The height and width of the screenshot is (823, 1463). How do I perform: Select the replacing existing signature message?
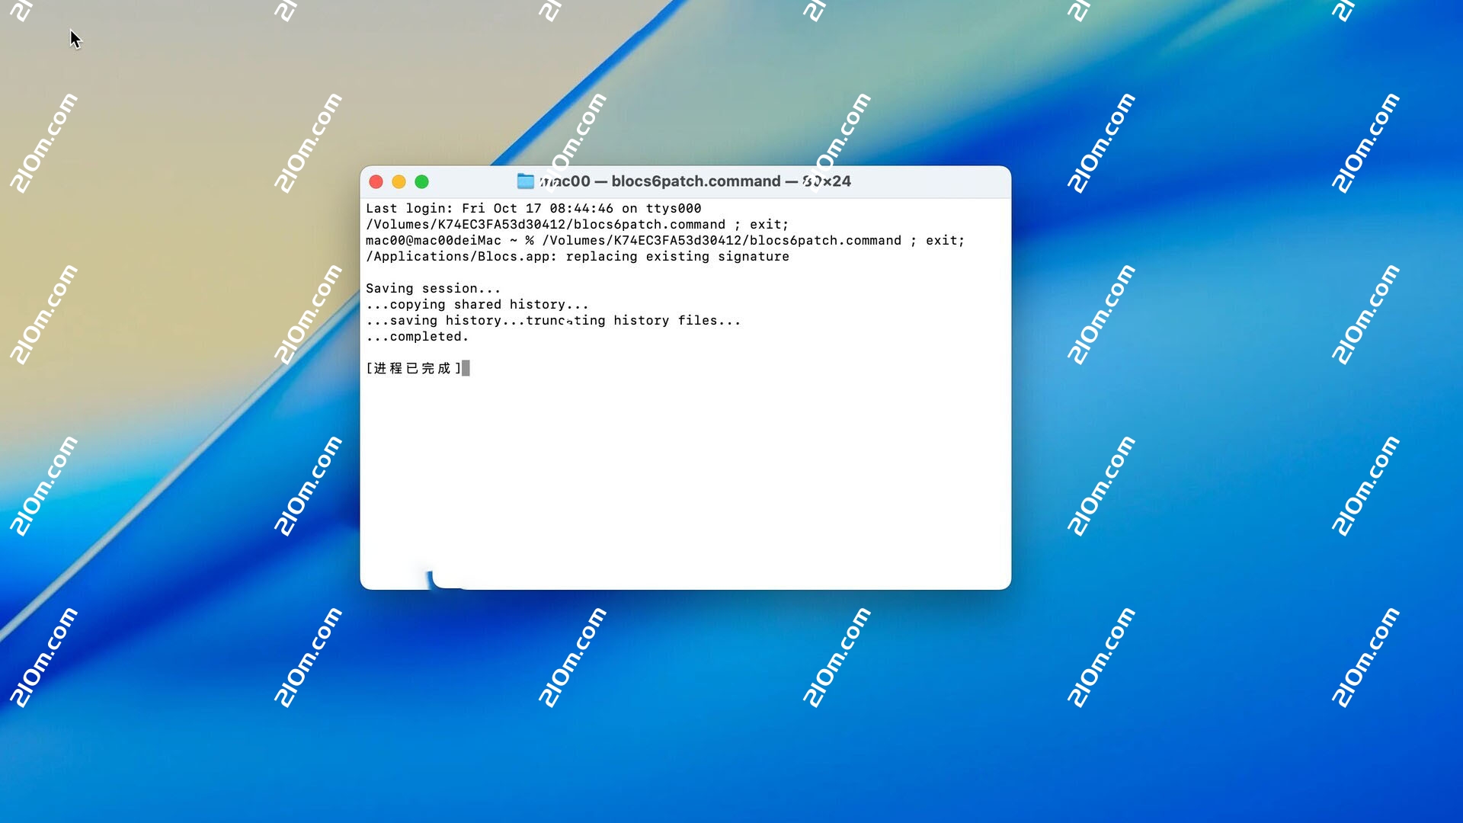677,256
